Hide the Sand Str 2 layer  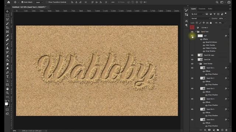[x=192, y=78]
